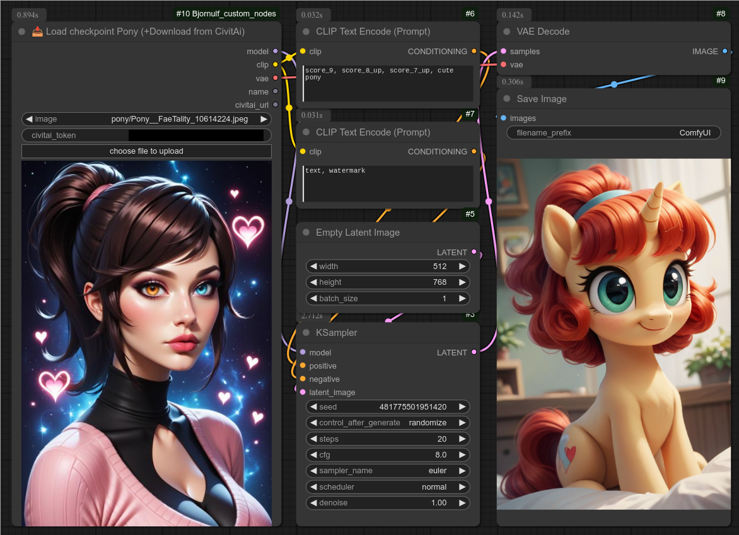Click the purple latent_image input dot on KSampler

click(x=301, y=392)
